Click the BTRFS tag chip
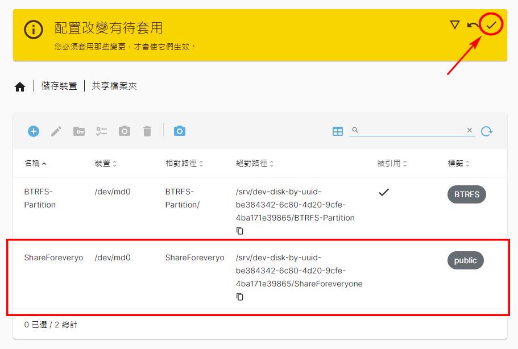The height and width of the screenshot is (349, 518). (466, 194)
